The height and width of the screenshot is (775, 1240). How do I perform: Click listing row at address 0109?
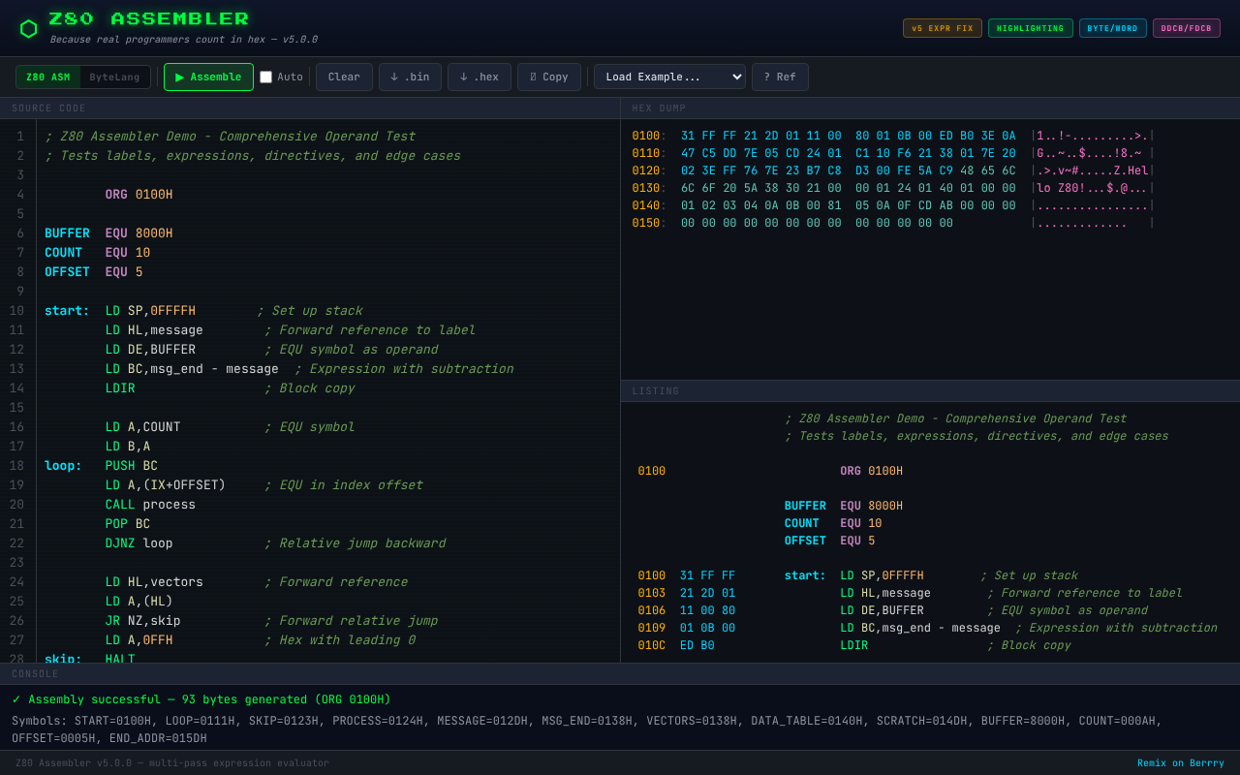927,629
